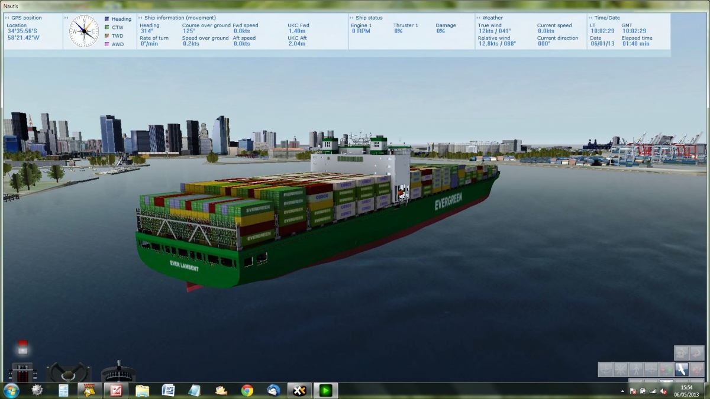Open the Solitaire king taskbar icon

tap(89, 390)
